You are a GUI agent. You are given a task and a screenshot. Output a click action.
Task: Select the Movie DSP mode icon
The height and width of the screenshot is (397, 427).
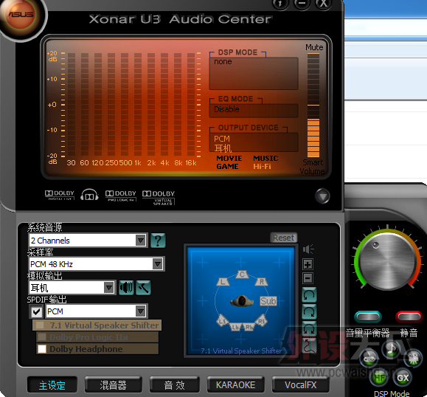point(413,357)
